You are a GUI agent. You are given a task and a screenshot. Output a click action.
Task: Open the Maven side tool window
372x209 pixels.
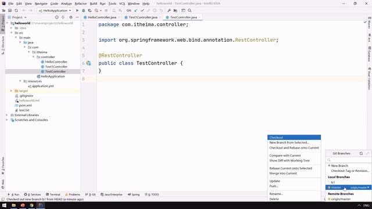(369, 23)
